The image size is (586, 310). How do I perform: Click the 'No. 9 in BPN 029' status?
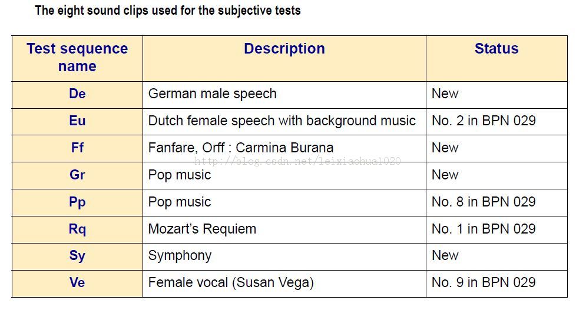tap(484, 282)
